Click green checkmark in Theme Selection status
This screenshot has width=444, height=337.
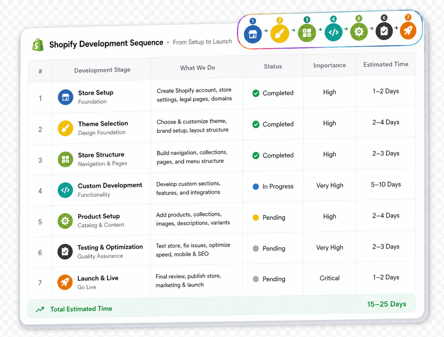pos(256,124)
